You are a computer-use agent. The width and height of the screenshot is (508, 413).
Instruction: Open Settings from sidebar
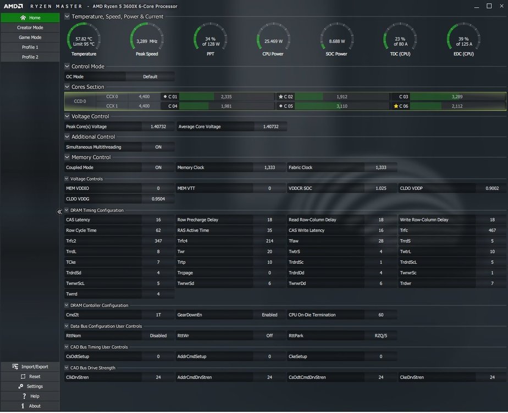point(30,387)
